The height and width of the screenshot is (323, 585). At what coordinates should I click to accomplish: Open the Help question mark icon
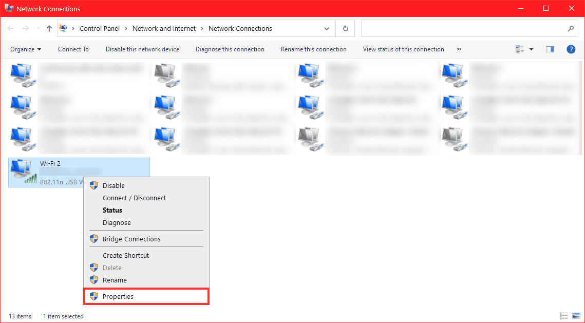coord(571,49)
